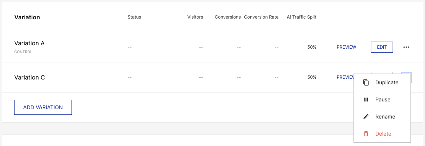The width and height of the screenshot is (425, 146).
Task: Close the menu via Variation C's highlighted options button
Action: (406, 73)
